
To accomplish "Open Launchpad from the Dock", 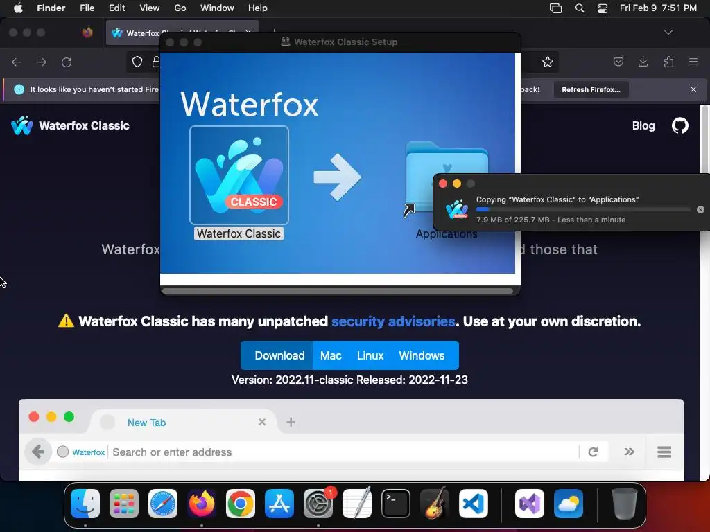I will click(x=124, y=504).
